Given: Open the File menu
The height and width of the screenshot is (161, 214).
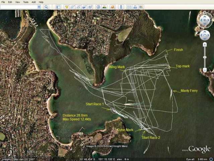Looking at the screenshot, I should [3, 2].
